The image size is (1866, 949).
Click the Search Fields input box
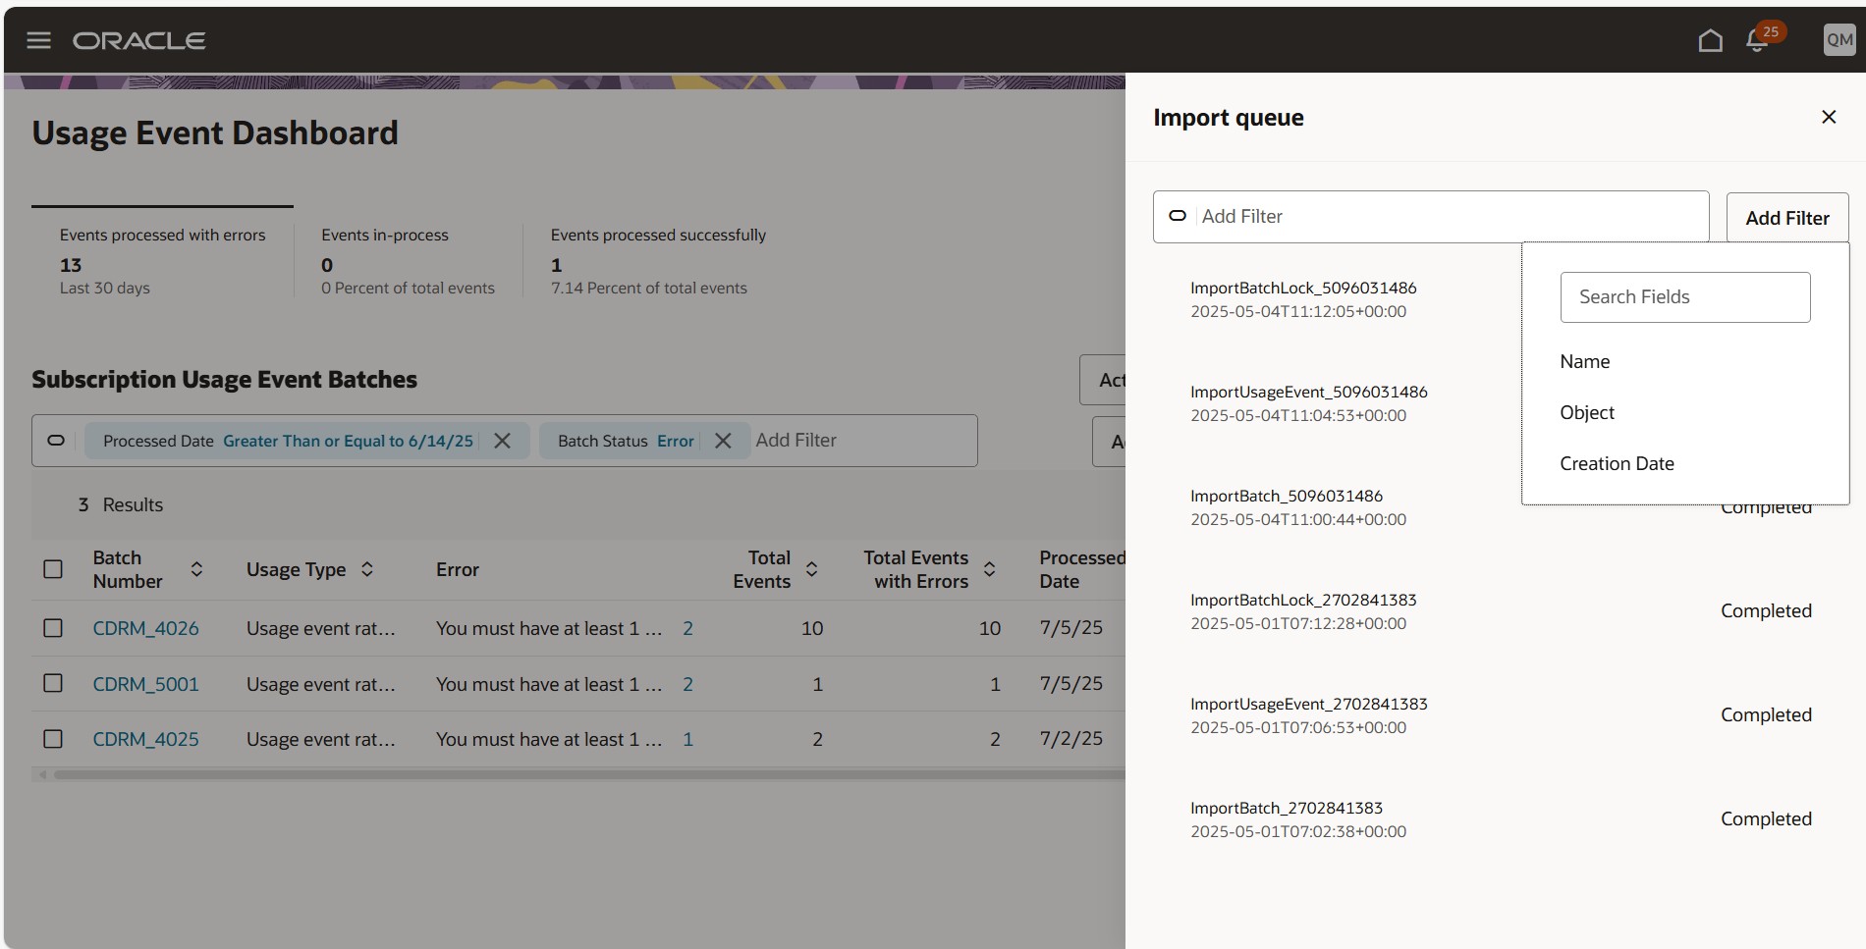click(1684, 296)
